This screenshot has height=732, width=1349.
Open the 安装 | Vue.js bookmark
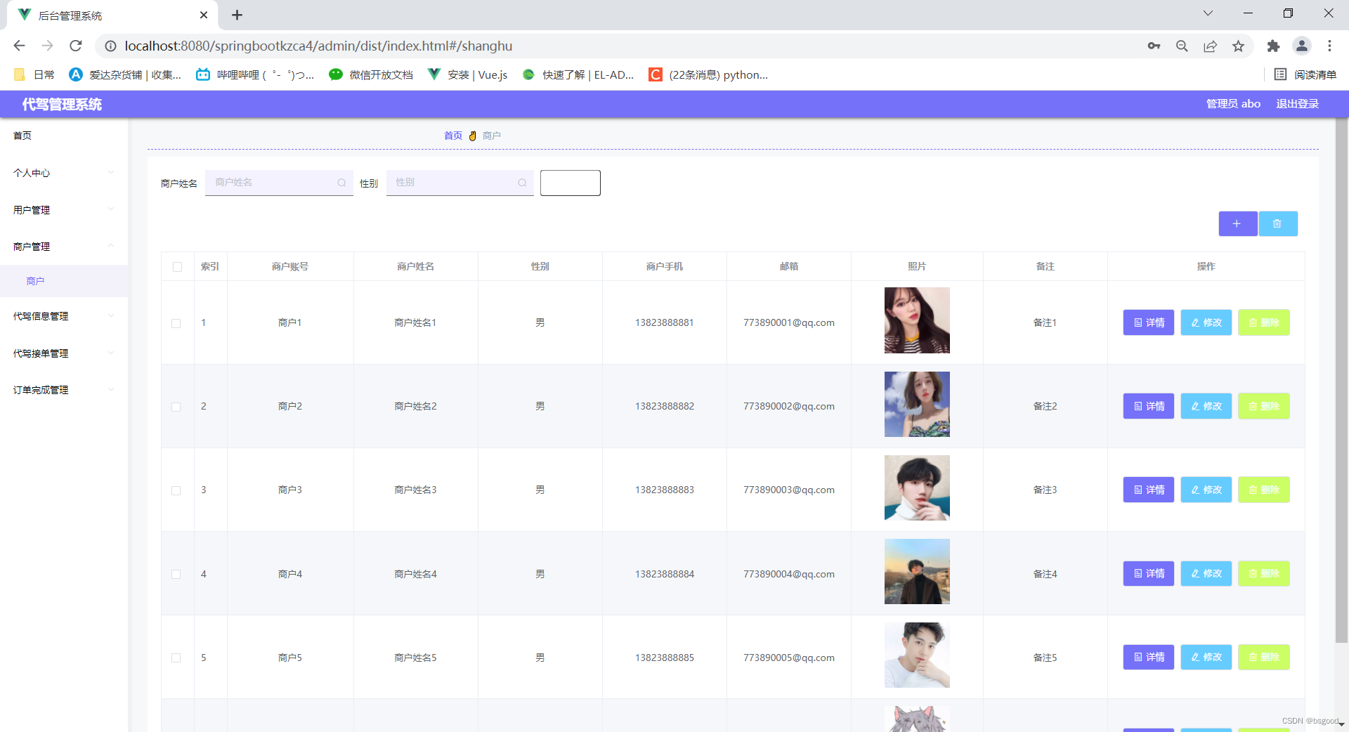click(x=467, y=74)
